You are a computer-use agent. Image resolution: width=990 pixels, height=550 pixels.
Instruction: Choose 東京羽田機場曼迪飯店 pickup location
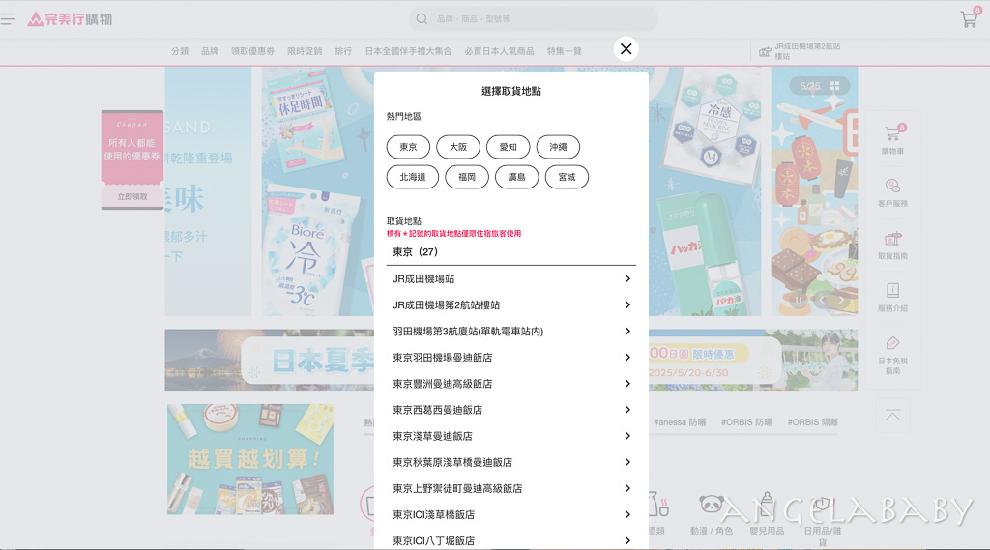[x=511, y=358]
